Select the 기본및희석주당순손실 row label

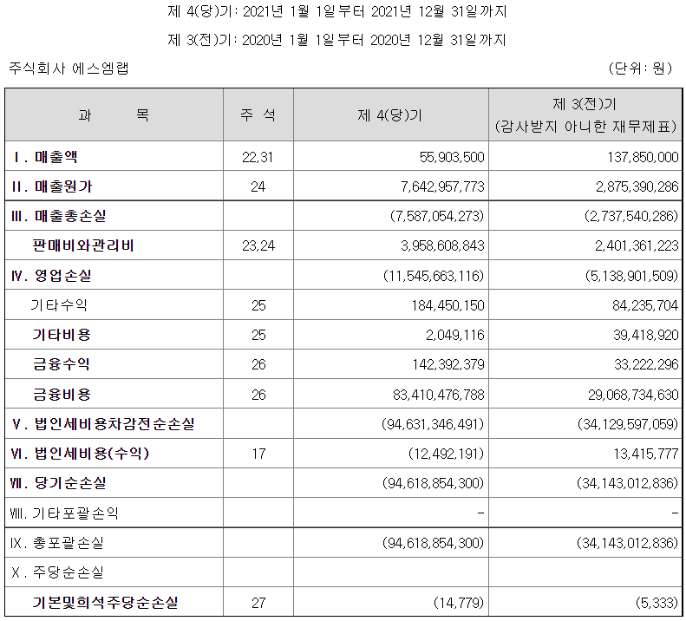(x=106, y=603)
